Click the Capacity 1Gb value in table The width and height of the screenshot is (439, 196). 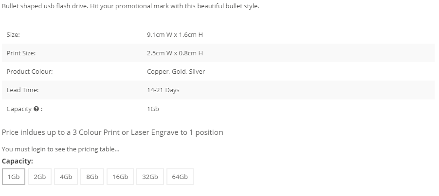coord(153,109)
